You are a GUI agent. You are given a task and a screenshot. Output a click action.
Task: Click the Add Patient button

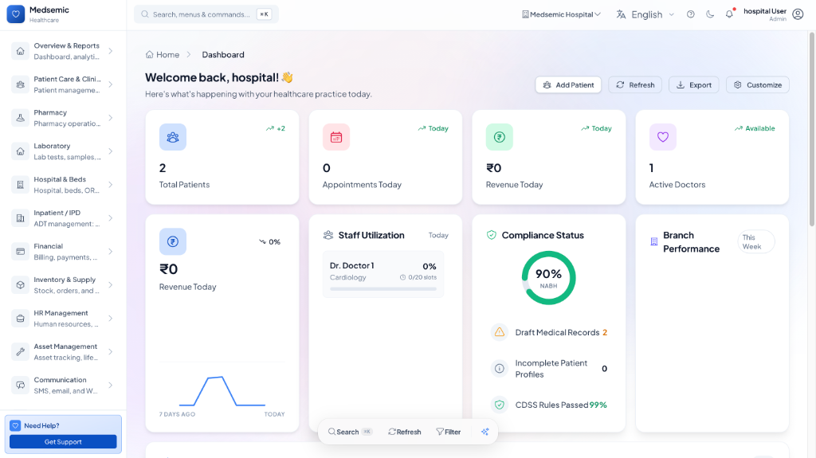pyautogui.click(x=568, y=84)
